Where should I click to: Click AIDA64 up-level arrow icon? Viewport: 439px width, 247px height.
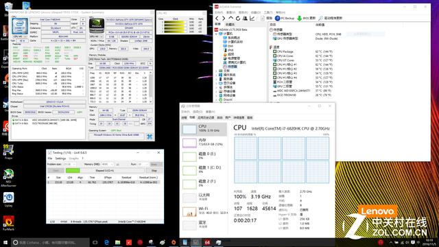click(x=230, y=18)
